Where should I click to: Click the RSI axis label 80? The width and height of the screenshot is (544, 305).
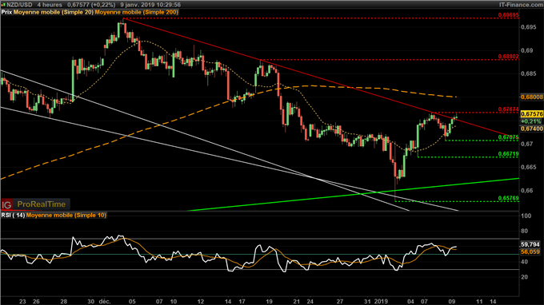click(x=525, y=231)
